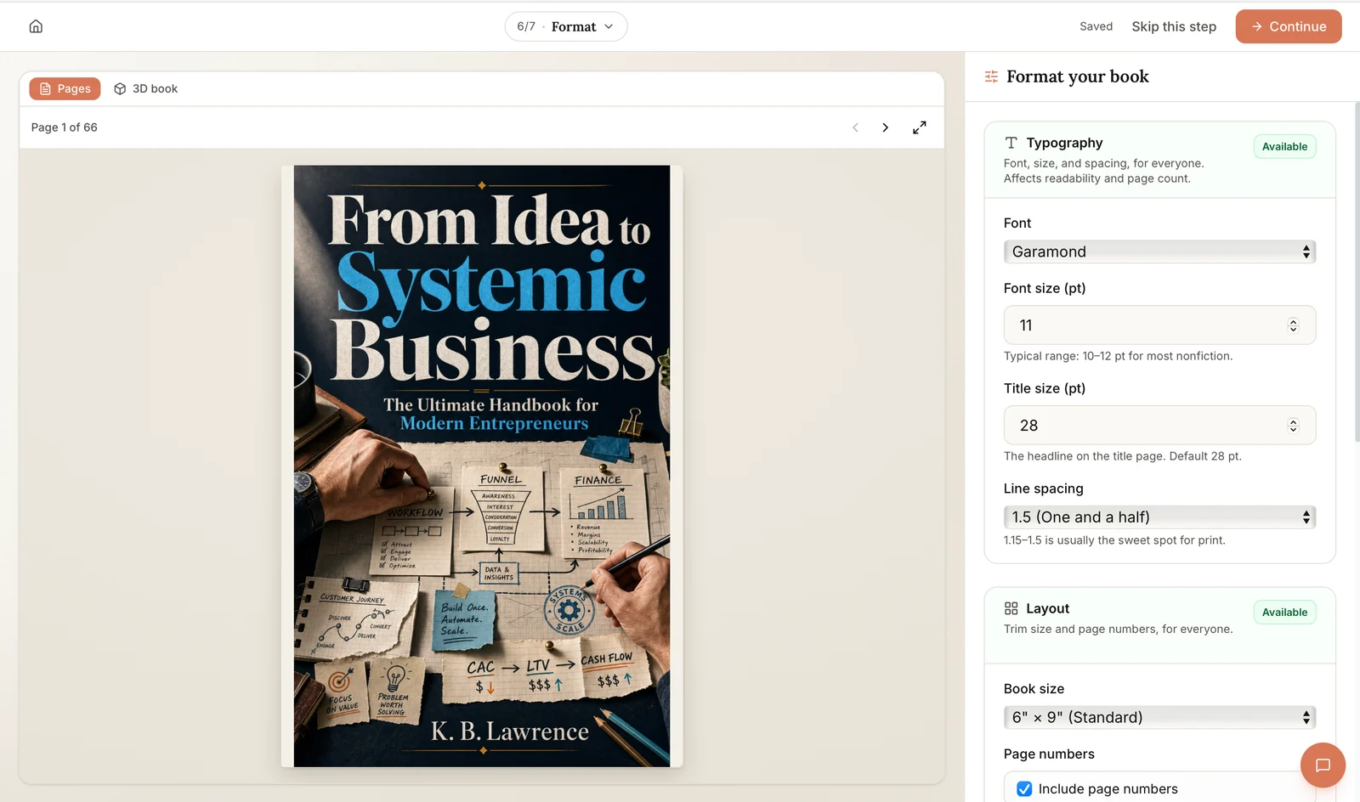This screenshot has width=1360, height=802.
Task: Open the 6/7 Format step dropdown
Action: pos(566,26)
